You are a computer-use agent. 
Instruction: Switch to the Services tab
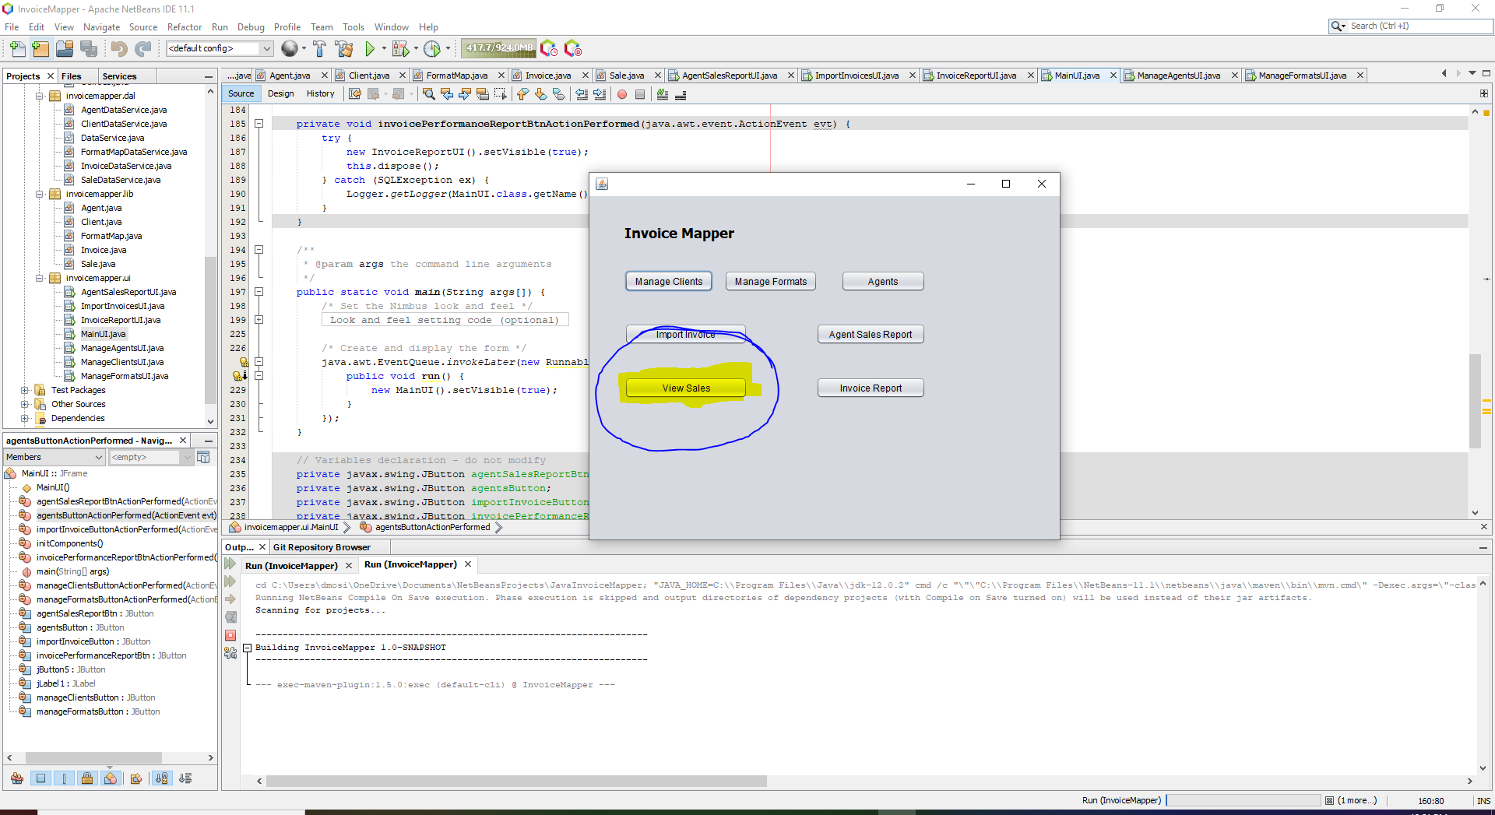[x=119, y=76]
